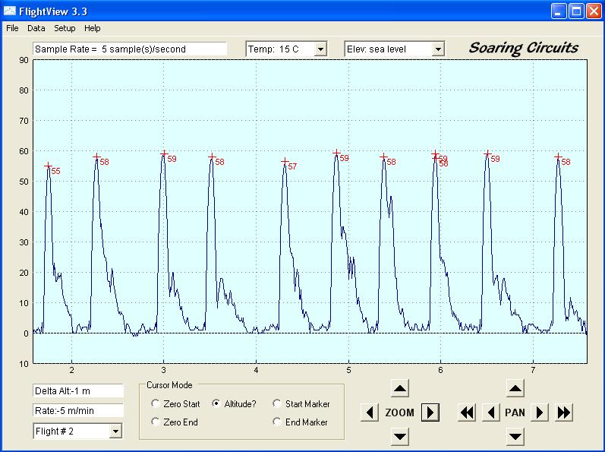The width and height of the screenshot is (605, 452).
Task: Pan right one step with single arrow
Action: [540, 412]
